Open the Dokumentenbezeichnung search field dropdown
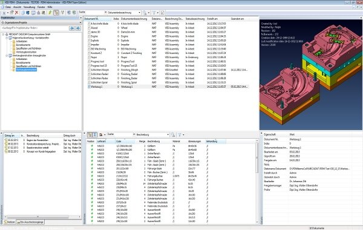The height and width of the screenshot is (230, 363). tap(139, 13)
